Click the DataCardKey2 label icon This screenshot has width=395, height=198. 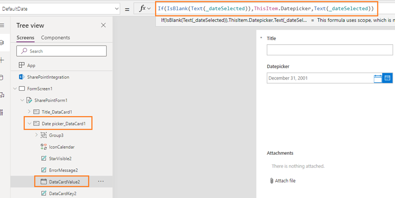click(44, 193)
